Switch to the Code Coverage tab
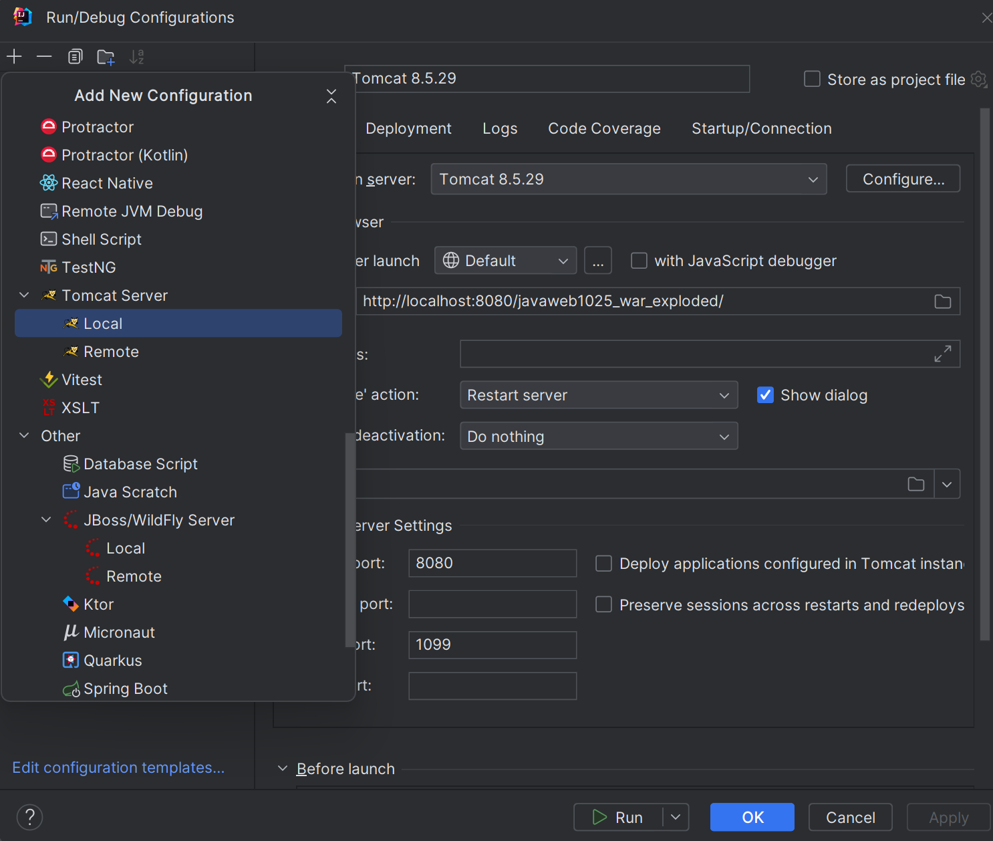993x841 pixels. 604,128
